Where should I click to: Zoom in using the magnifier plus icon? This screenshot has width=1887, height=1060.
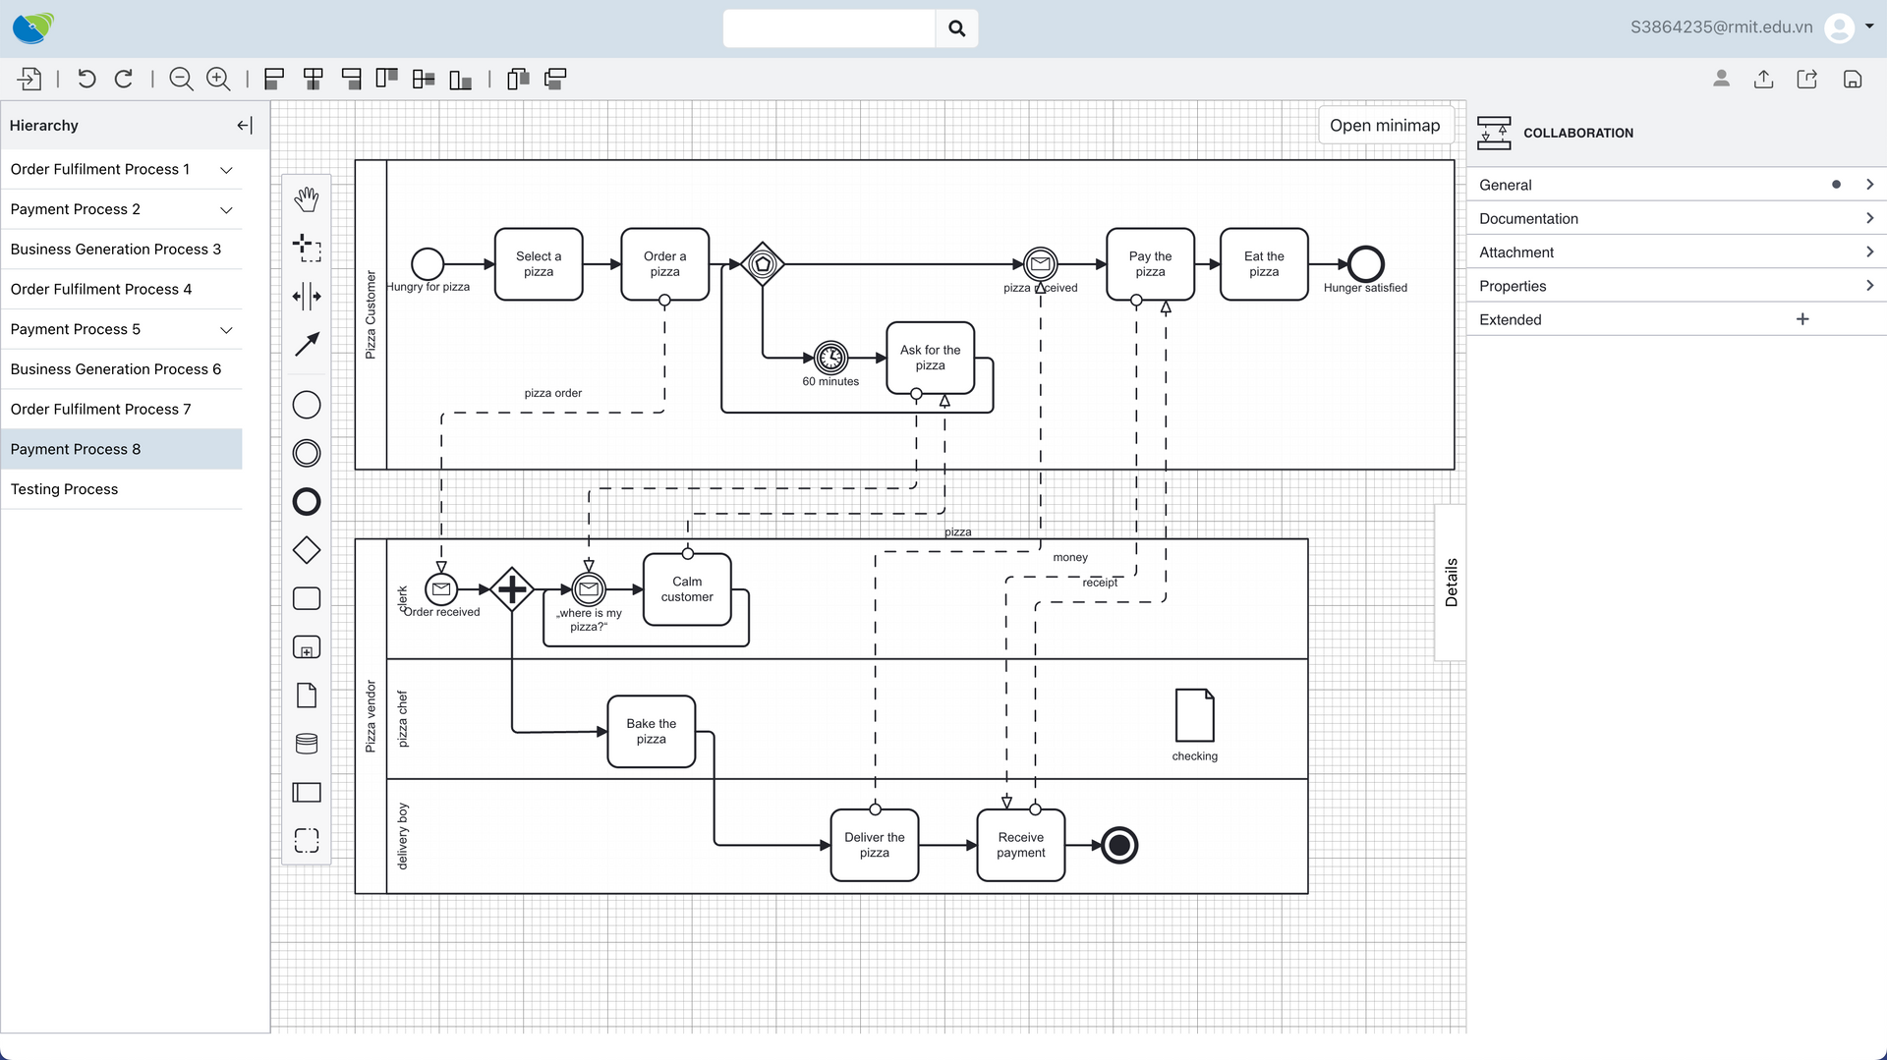point(218,80)
